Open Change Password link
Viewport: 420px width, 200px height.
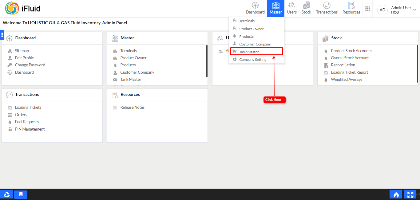coord(30,65)
